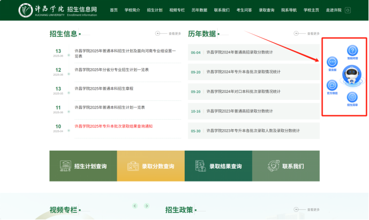
Task: Open the 留言板 message board icon
Action: pyautogui.click(x=332, y=62)
